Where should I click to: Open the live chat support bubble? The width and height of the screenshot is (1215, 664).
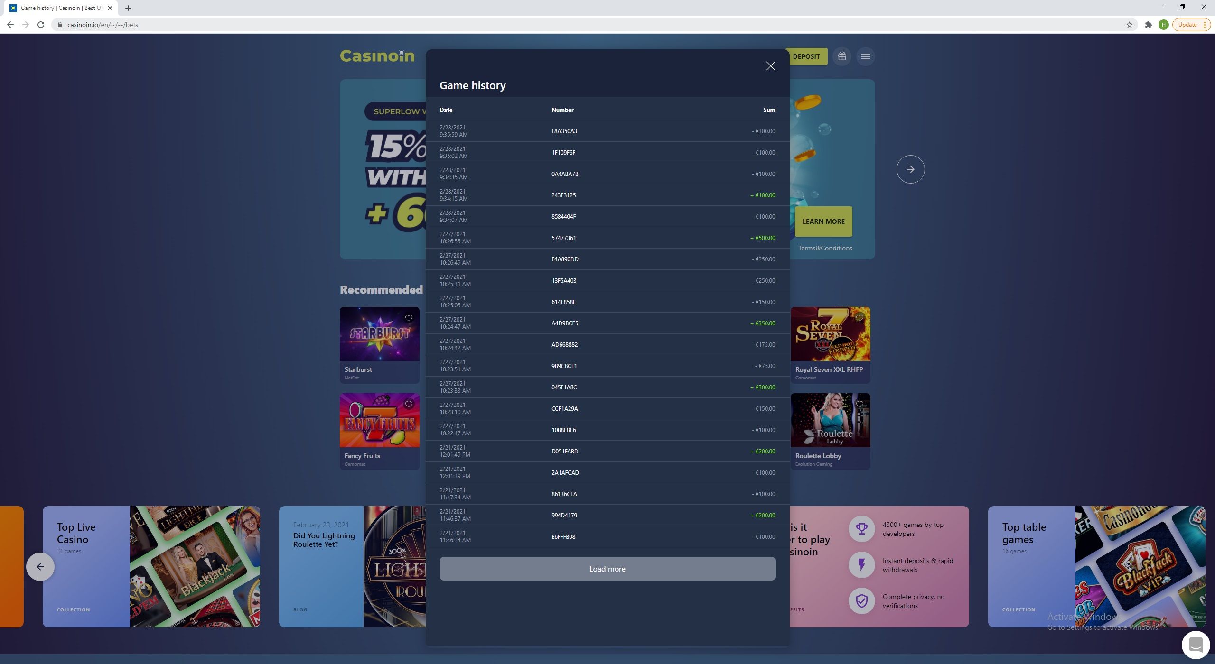click(1196, 645)
